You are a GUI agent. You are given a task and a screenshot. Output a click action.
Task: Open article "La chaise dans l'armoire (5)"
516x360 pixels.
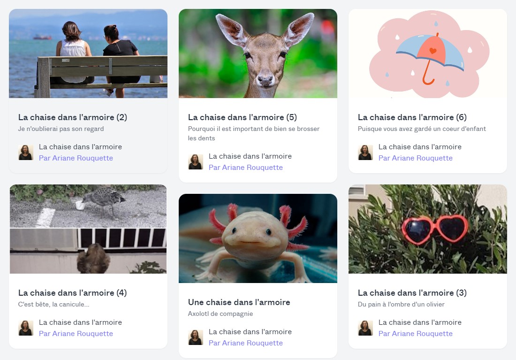243,117
